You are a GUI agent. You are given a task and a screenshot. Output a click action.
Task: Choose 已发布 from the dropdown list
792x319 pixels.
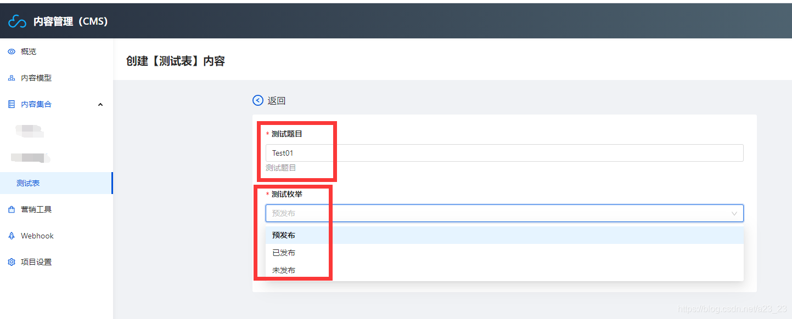tap(504, 253)
